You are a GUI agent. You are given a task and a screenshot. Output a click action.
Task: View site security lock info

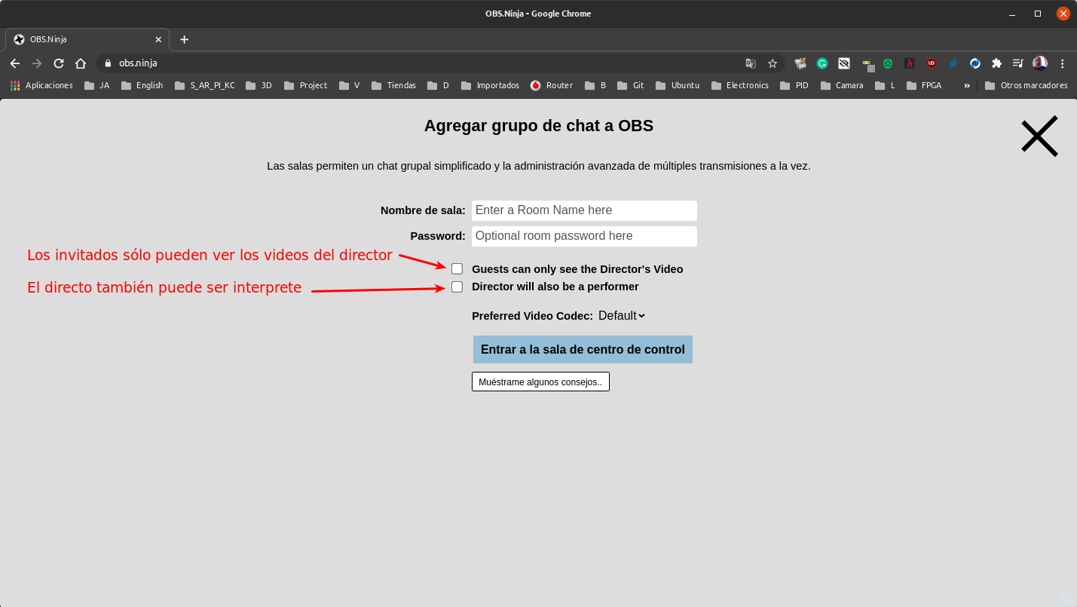point(108,63)
